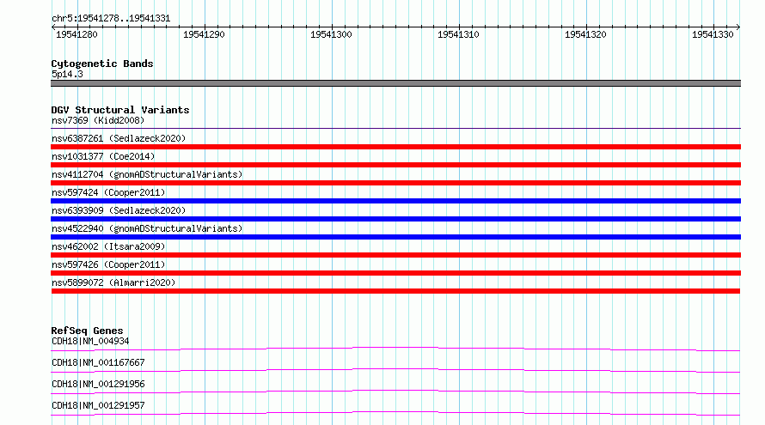Click the red bar for nsv462002

(x=395, y=255)
